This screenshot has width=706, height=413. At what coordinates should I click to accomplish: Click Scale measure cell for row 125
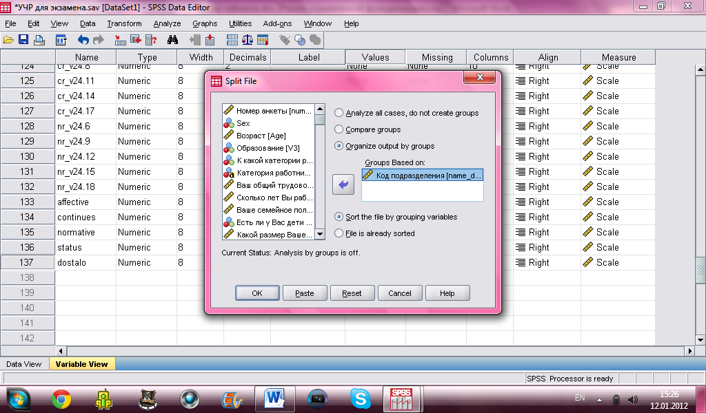[x=618, y=81]
